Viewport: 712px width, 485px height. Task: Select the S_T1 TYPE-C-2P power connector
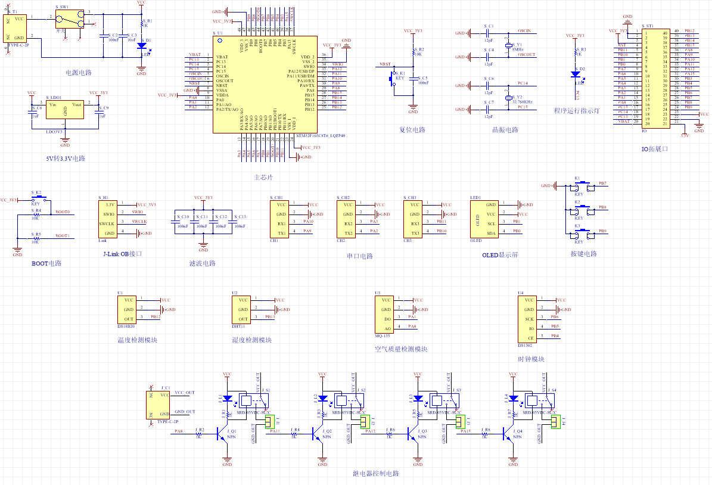click(14, 28)
